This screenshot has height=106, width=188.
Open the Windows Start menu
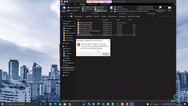pyautogui.click(x=2, y=104)
